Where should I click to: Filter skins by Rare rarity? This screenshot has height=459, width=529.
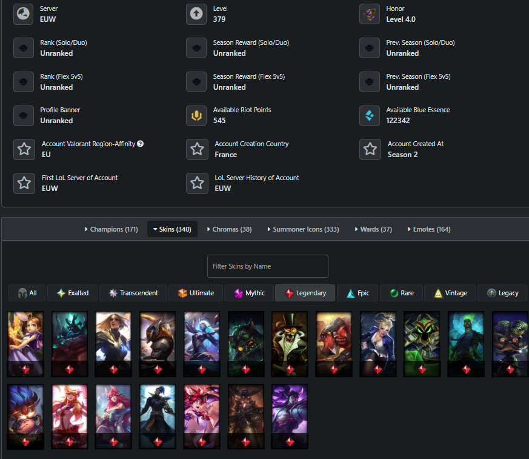(x=402, y=293)
